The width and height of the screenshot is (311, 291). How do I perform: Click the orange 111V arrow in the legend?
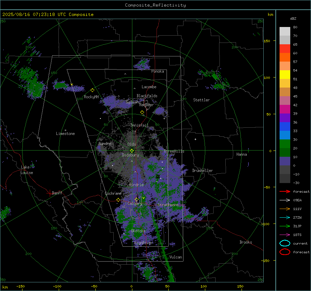pos(285,209)
